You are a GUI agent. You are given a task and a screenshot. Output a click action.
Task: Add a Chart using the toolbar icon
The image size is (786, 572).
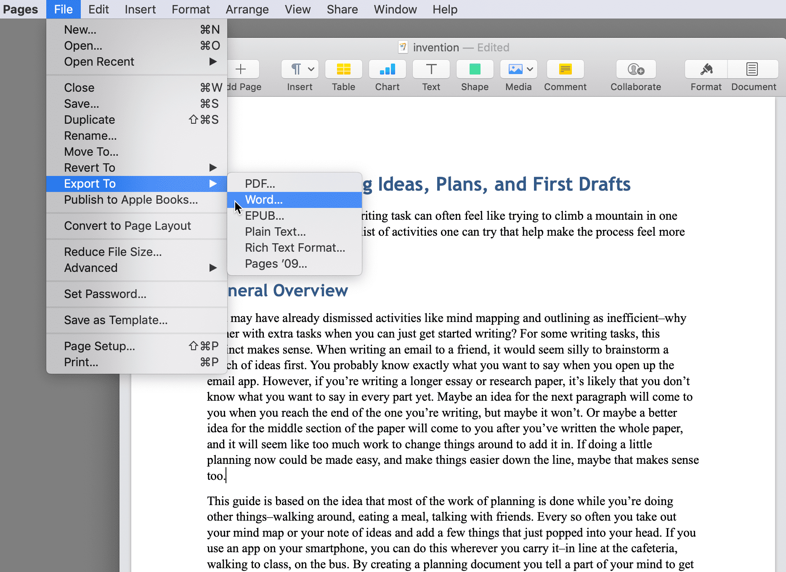coord(387,69)
